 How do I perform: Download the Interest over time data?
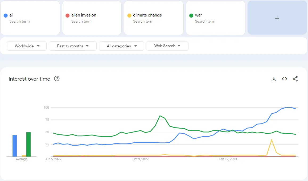274,79
